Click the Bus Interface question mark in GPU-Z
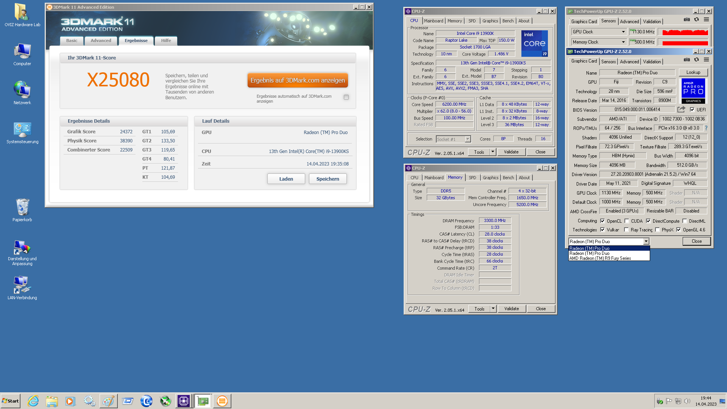Viewport: 727px width, 409px height. 706,128
